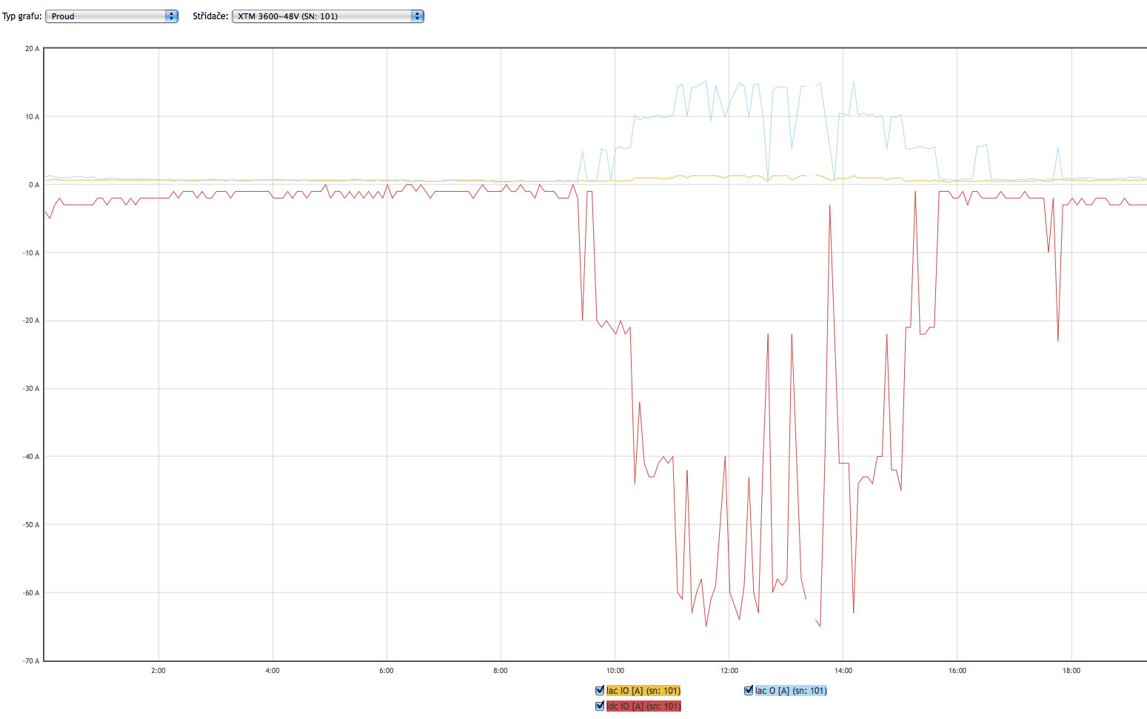Click the yellow 'Iac IO [A]' legend label
Image resolution: width=1147 pixels, height=719 pixels.
[x=643, y=691]
